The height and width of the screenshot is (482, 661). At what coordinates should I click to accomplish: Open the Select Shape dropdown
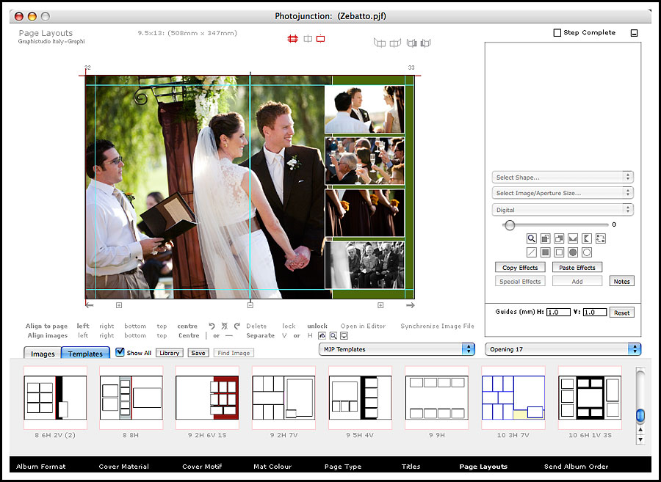point(563,177)
